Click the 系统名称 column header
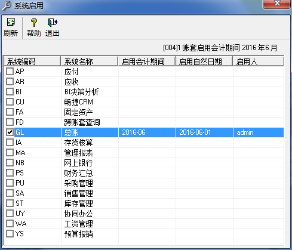Viewport: 292px width, 250px height. tap(90, 61)
